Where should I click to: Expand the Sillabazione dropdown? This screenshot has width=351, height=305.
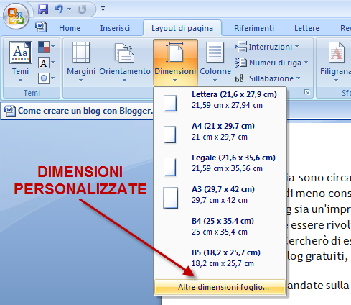tap(268, 78)
